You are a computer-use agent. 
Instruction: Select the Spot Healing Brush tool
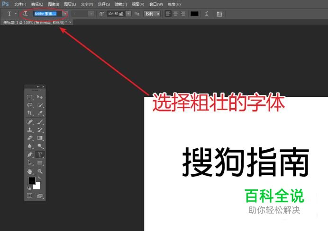(x=30, y=122)
